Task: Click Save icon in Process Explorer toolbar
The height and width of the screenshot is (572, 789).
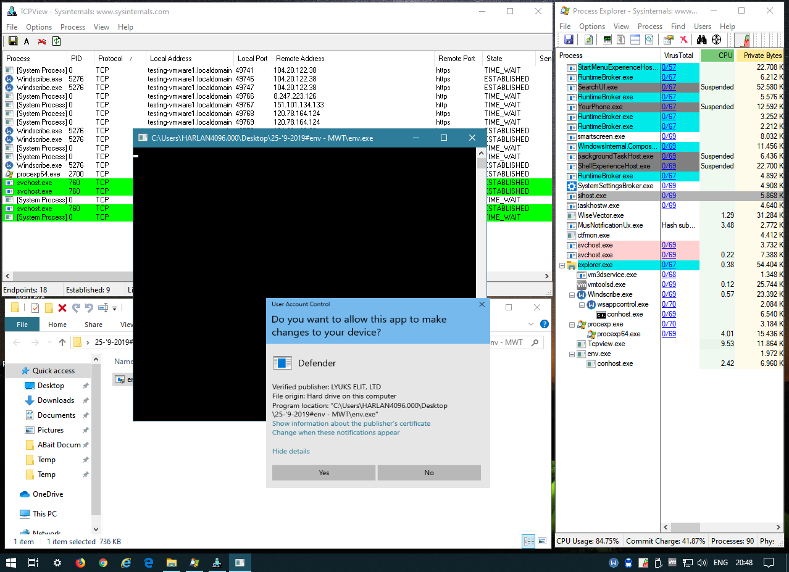Action: point(569,39)
